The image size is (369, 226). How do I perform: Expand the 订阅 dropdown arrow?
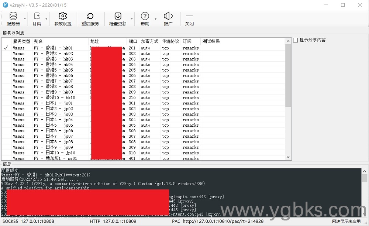[46, 19]
